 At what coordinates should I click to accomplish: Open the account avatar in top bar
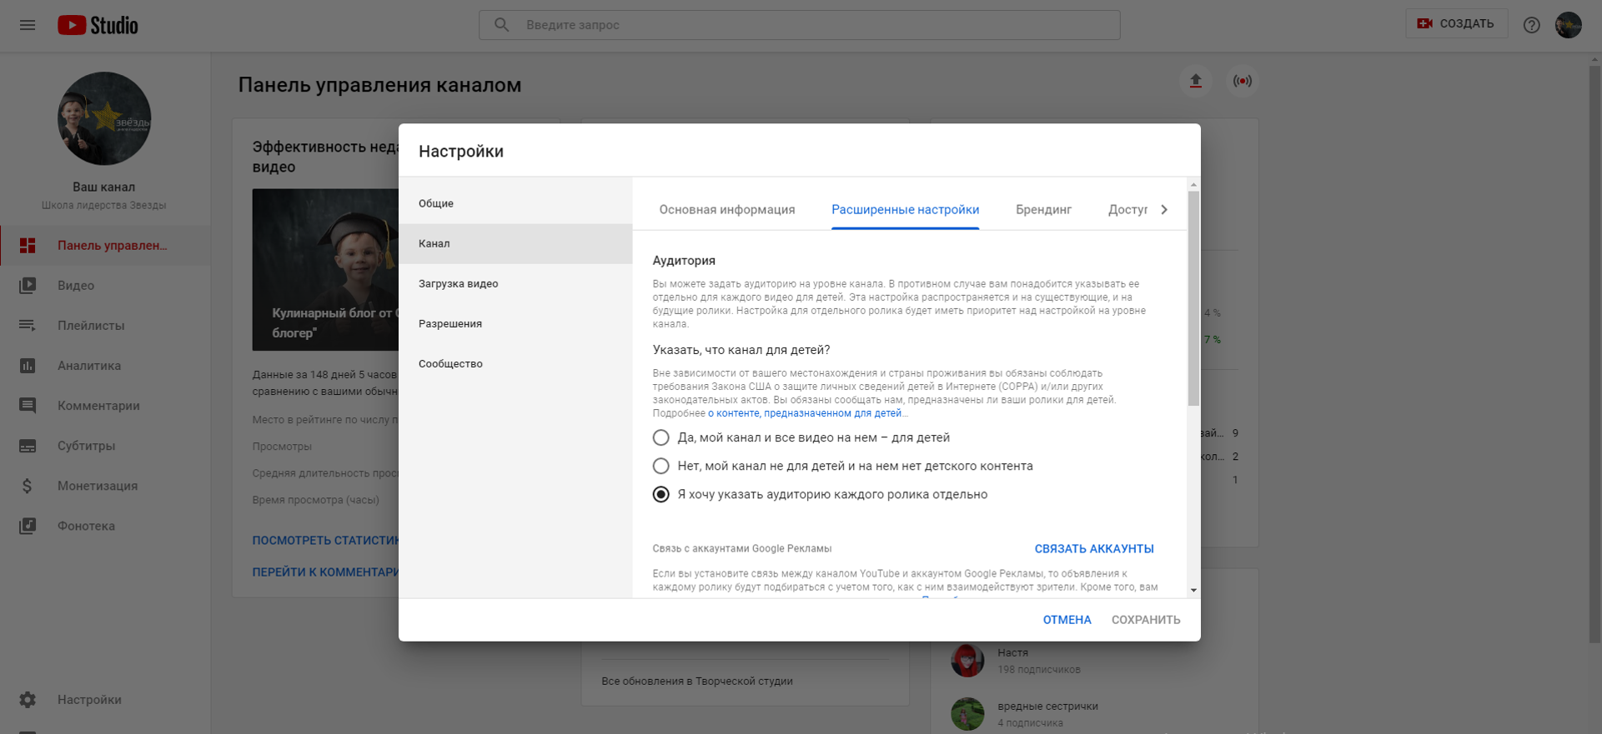click(x=1569, y=25)
